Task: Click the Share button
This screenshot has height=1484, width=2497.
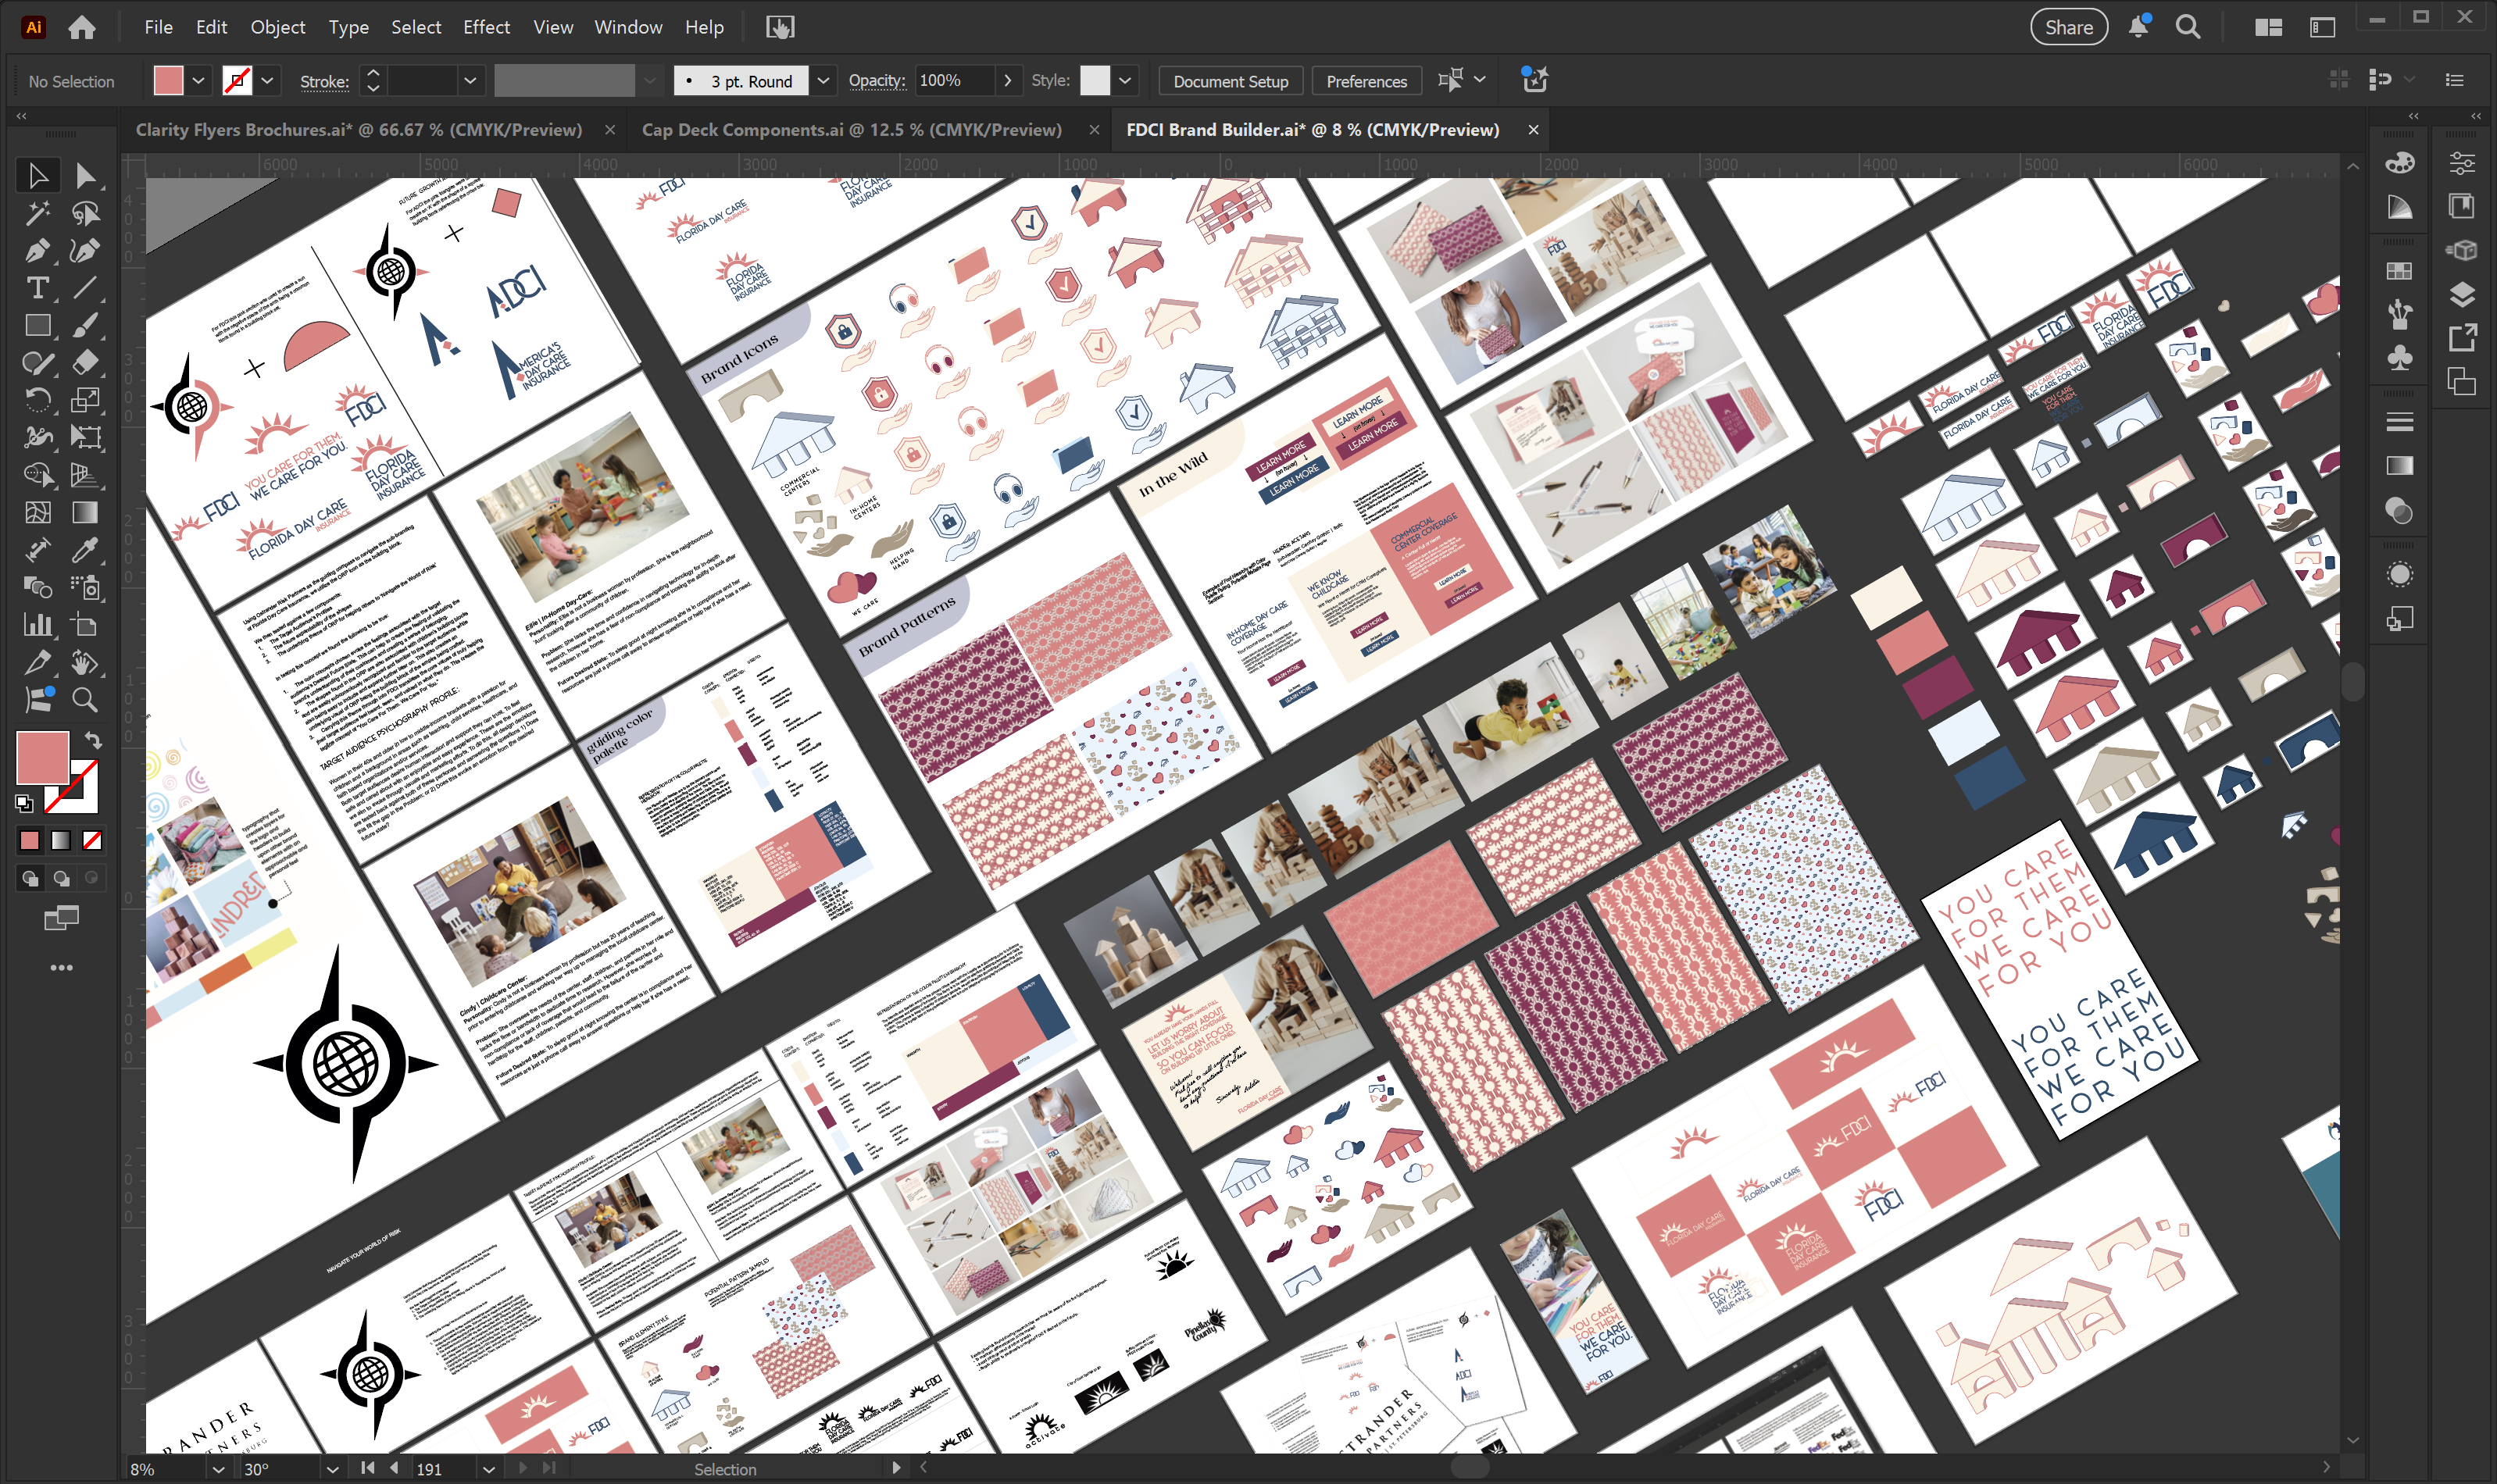Action: pyautogui.click(x=2068, y=27)
